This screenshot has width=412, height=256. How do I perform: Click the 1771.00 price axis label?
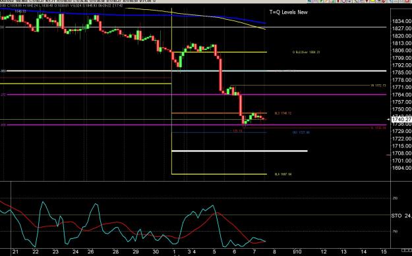coord(401,88)
